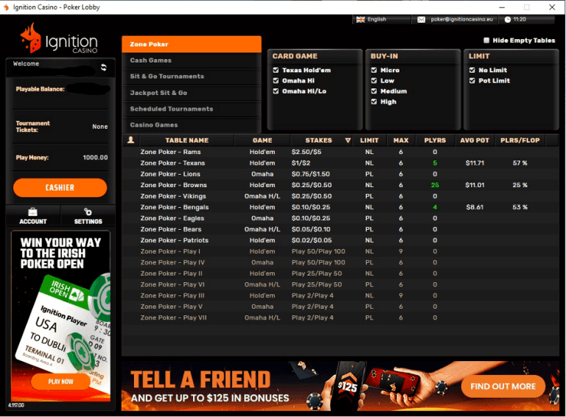Click the $11.71 average pot value
Viewport: 566px width, 417px height.
[x=475, y=163]
